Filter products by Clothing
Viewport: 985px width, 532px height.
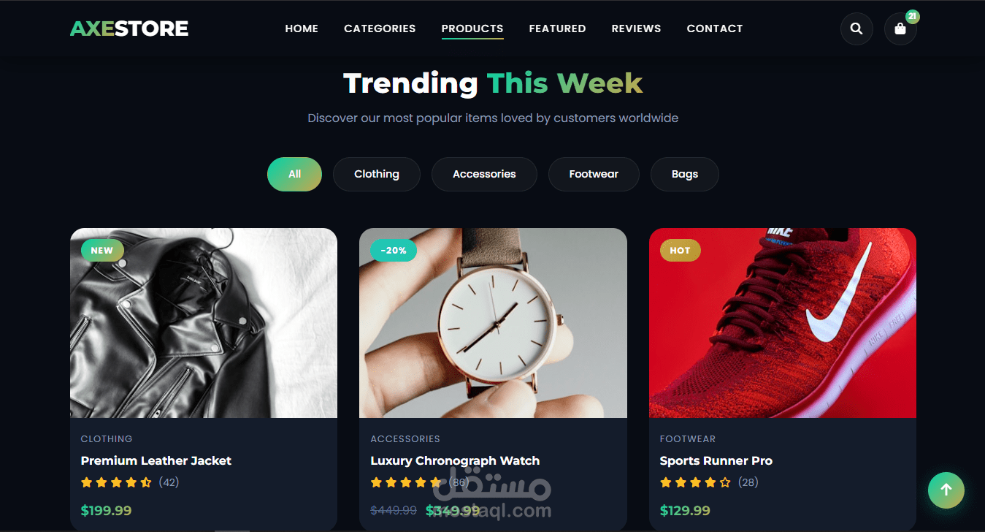377,174
